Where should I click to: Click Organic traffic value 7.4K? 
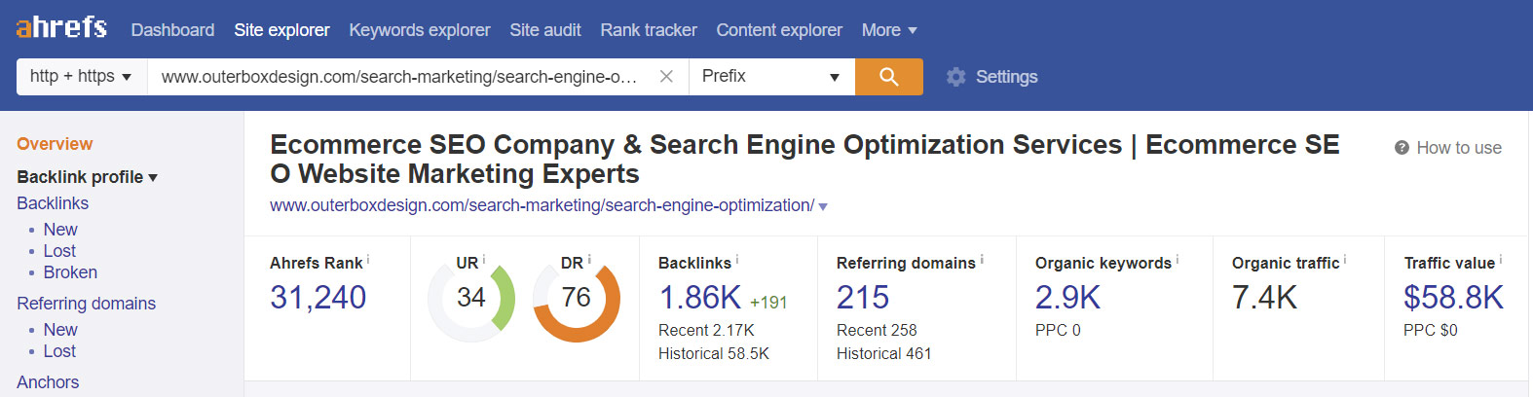click(x=1264, y=298)
